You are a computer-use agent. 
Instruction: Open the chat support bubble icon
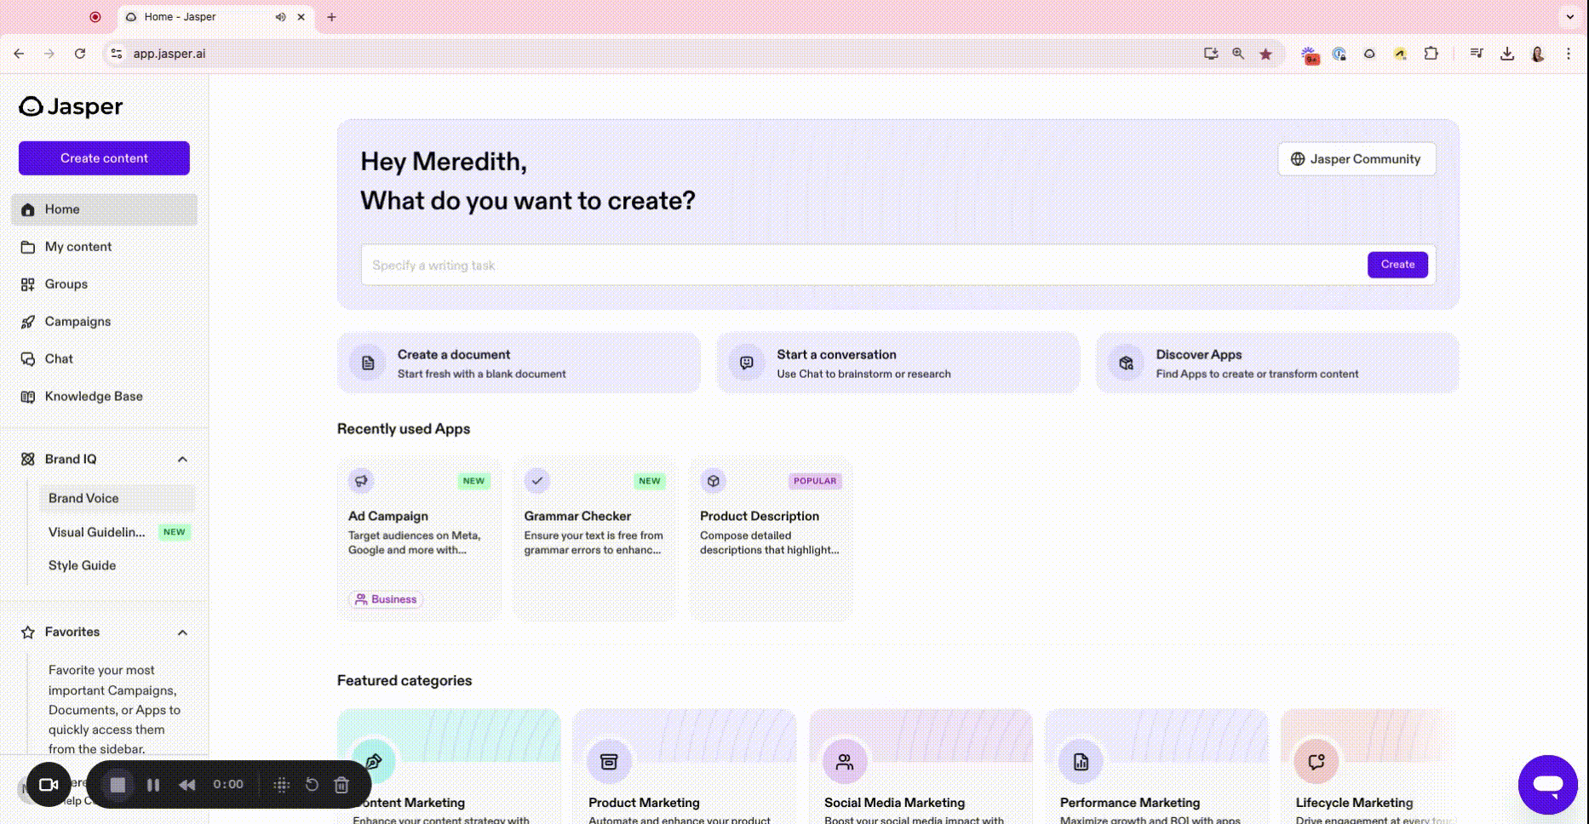(x=1547, y=784)
